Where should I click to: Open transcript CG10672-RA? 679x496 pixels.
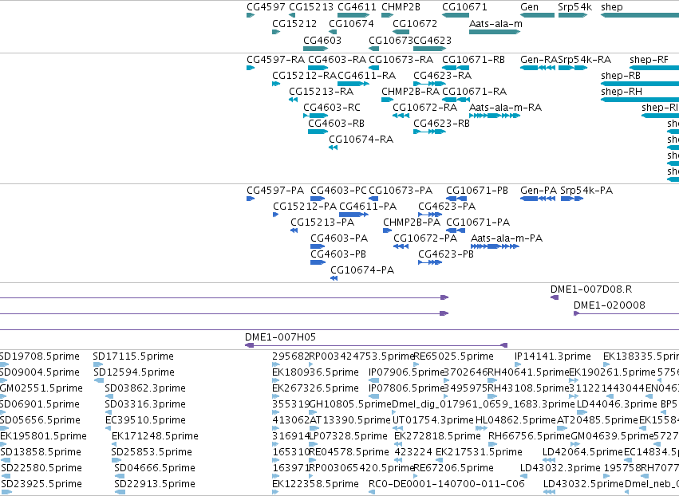point(424,108)
